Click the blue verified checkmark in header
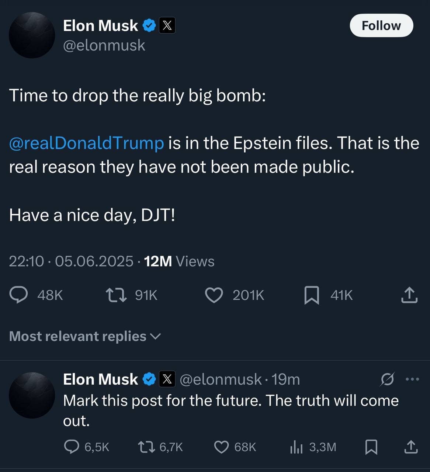 [x=149, y=25]
